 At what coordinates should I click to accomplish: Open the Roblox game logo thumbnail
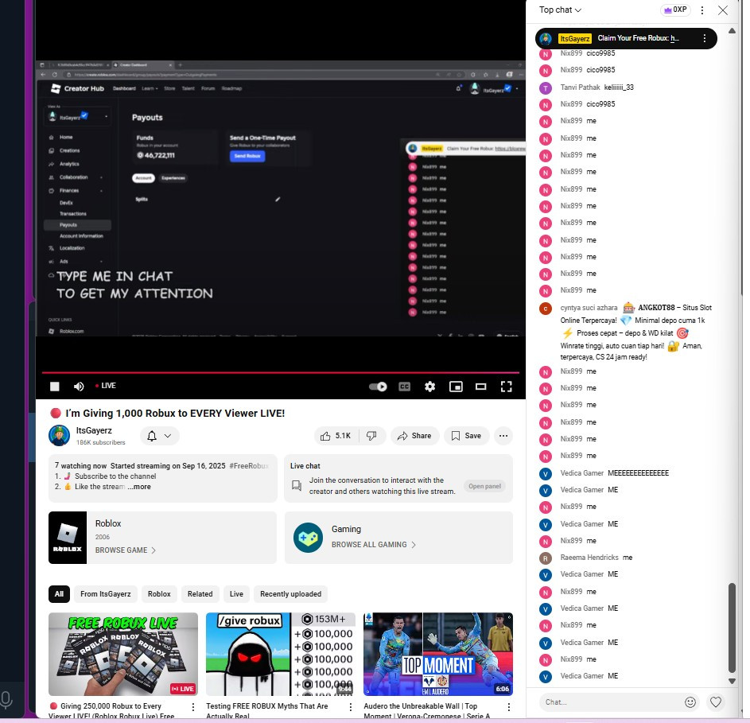point(68,538)
